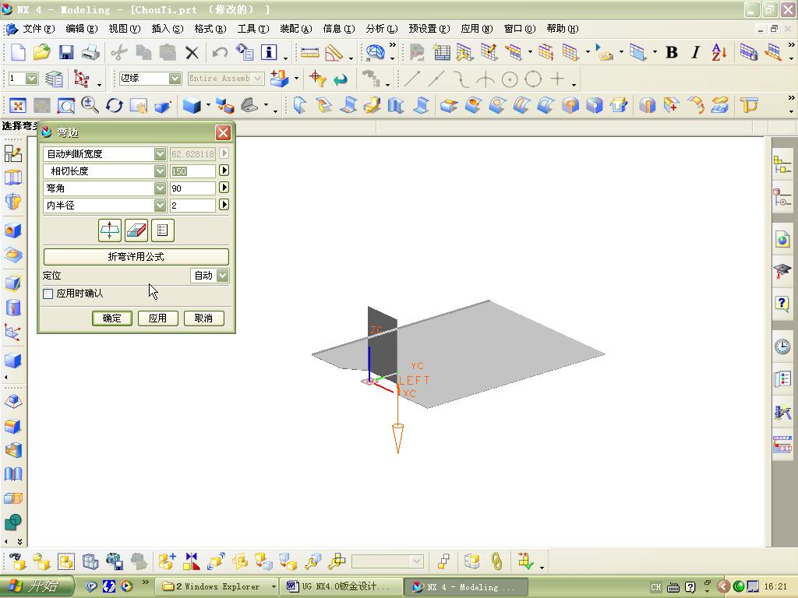This screenshot has width=798, height=598.
Task: Toggle the material side icon in 弯边 dialog
Action: pyautogui.click(x=136, y=230)
